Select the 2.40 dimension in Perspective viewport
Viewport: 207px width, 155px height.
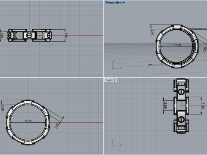(x=152, y=32)
